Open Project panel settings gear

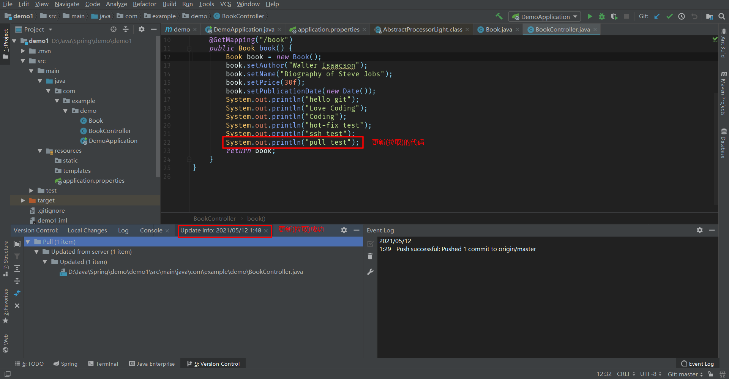click(142, 29)
